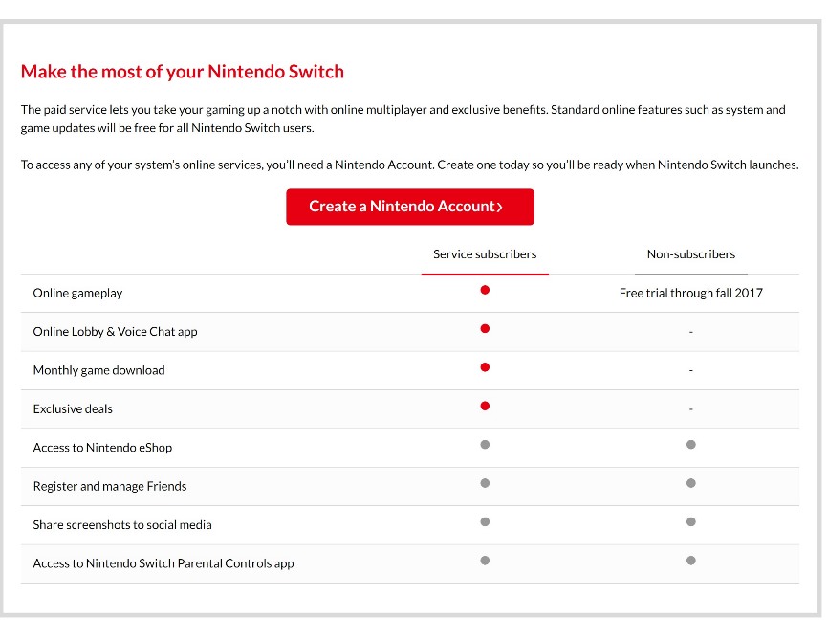
Task: Click red dot for Online Lobby & Voice Chat
Action: click(485, 328)
